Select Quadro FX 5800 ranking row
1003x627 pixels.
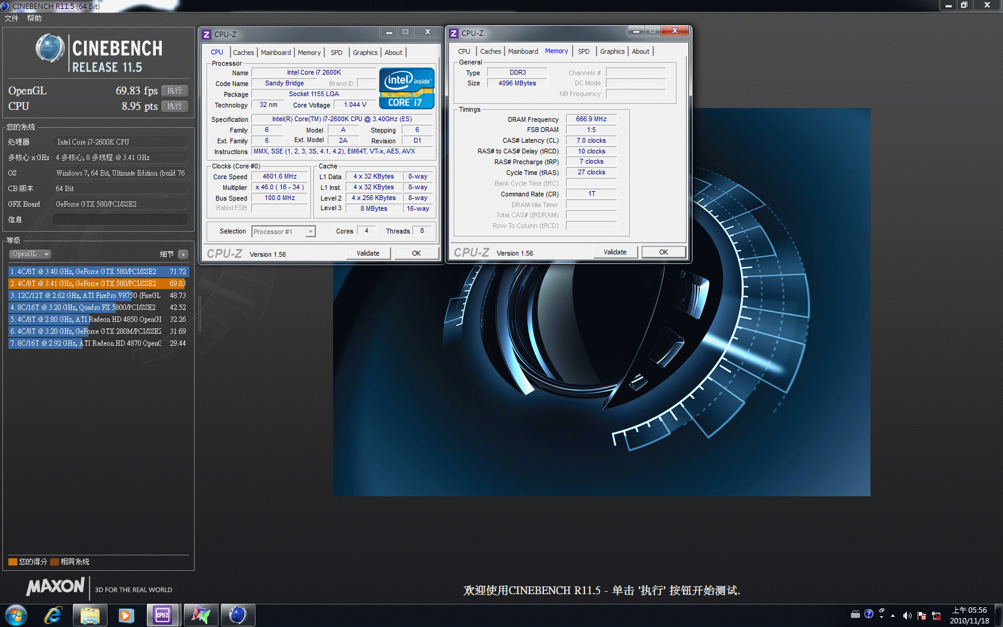pos(98,308)
